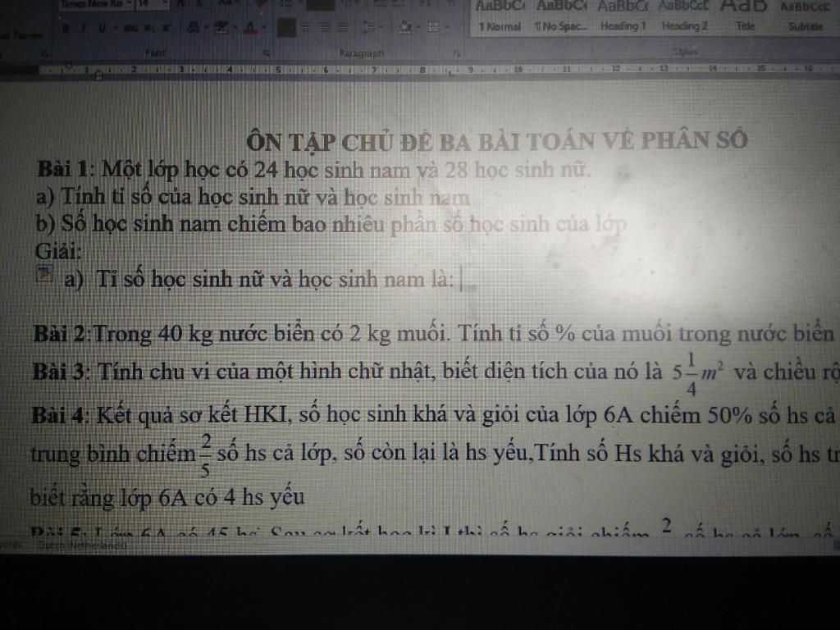840x630 pixels.
Task: Open line spacing dropdown arrow
Action: point(381,28)
